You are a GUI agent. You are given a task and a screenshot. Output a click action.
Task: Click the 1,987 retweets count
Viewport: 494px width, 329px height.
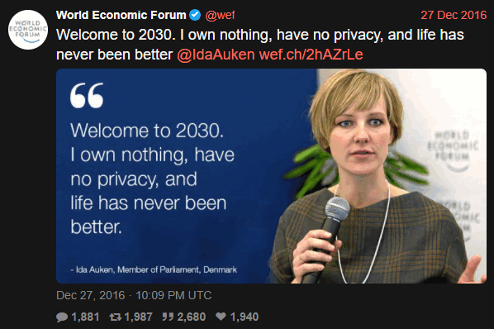tap(139, 317)
